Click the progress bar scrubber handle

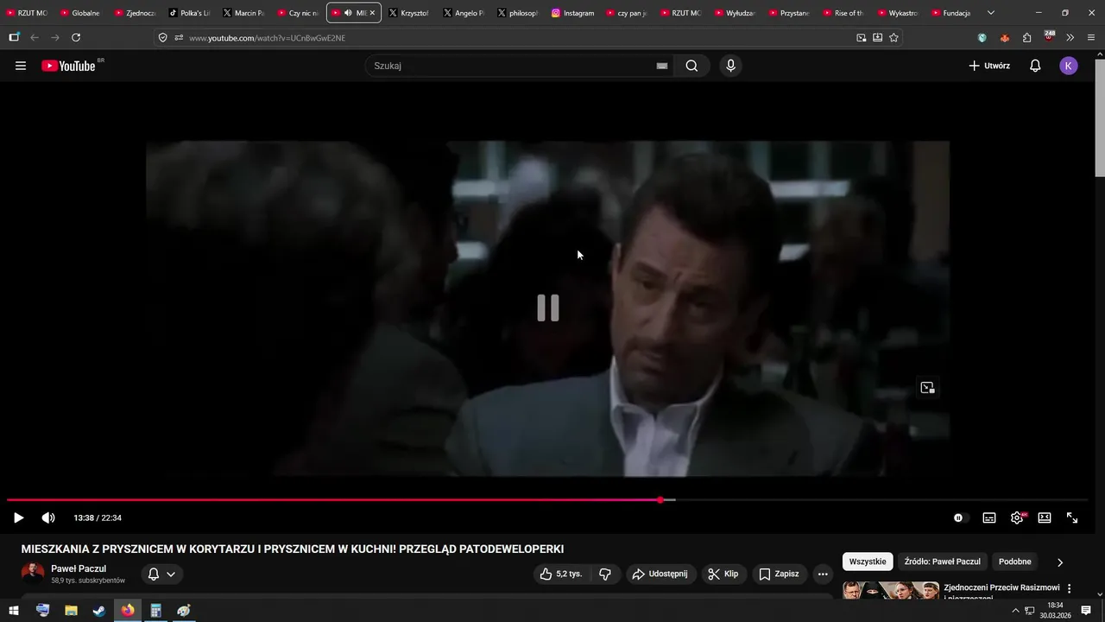tap(660, 500)
